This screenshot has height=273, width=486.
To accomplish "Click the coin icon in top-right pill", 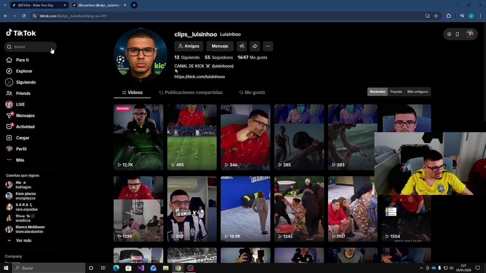I will [x=449, y=34].
